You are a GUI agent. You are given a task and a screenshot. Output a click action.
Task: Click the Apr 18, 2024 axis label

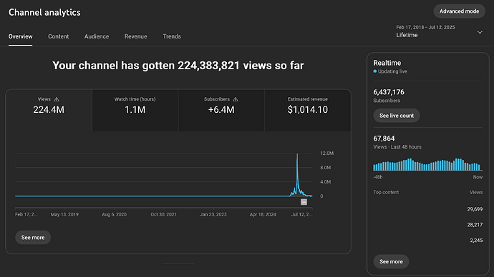(263, 214)
